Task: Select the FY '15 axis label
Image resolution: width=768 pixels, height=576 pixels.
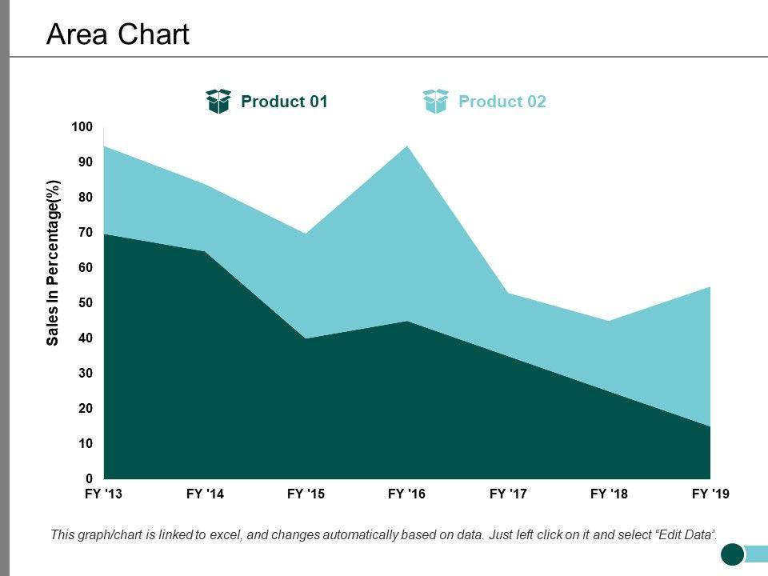Action: [306, 494]
